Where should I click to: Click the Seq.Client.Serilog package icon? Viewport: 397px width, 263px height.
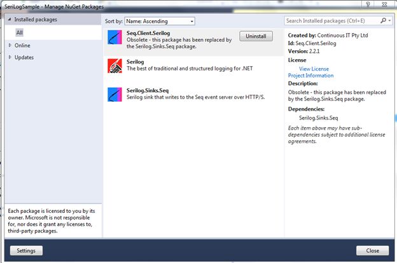115,37
